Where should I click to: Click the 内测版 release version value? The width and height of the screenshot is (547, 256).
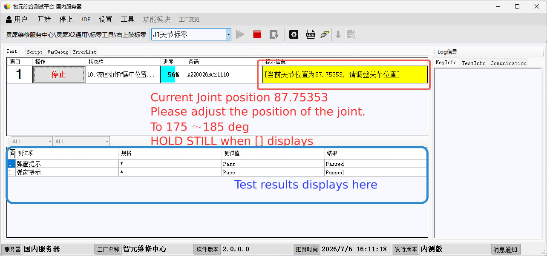point(432,249)
